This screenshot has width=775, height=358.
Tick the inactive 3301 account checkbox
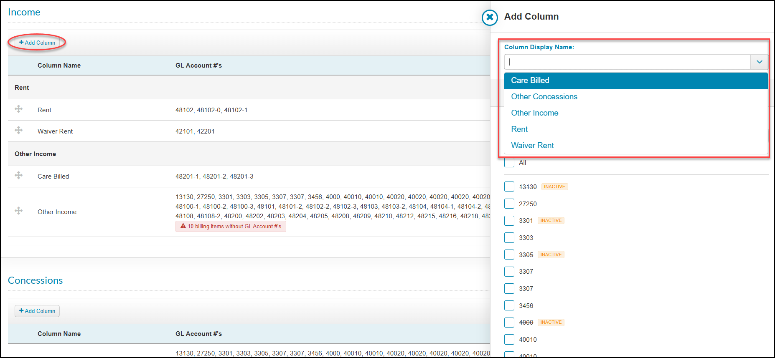pos(509,220)
